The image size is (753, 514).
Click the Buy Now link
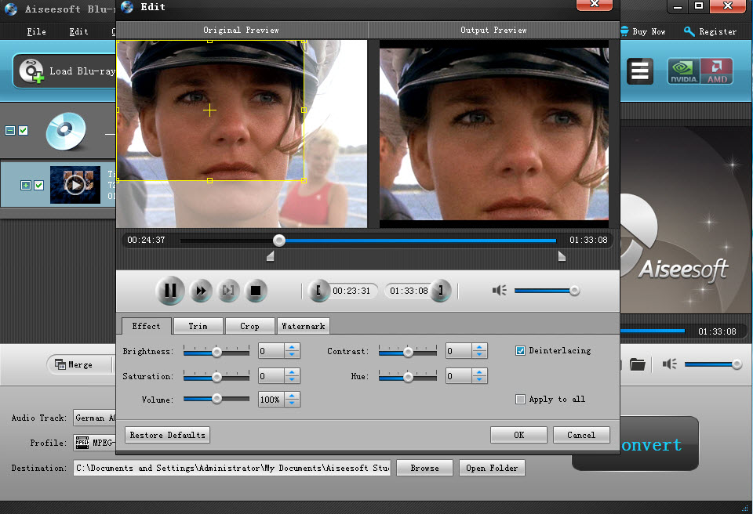tap(649, 31)
